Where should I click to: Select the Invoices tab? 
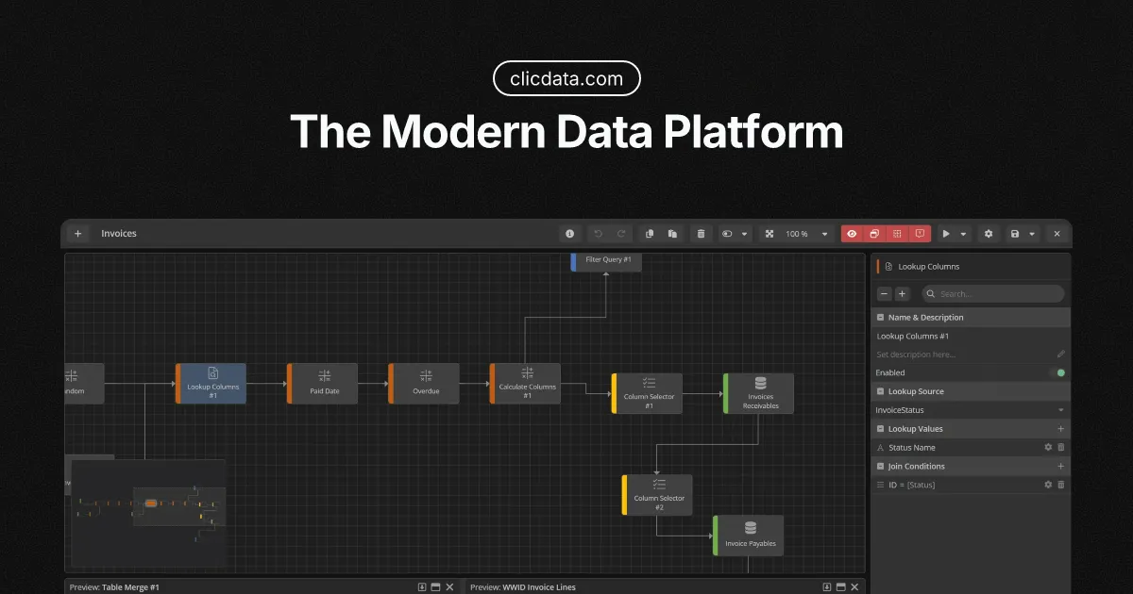119,234
